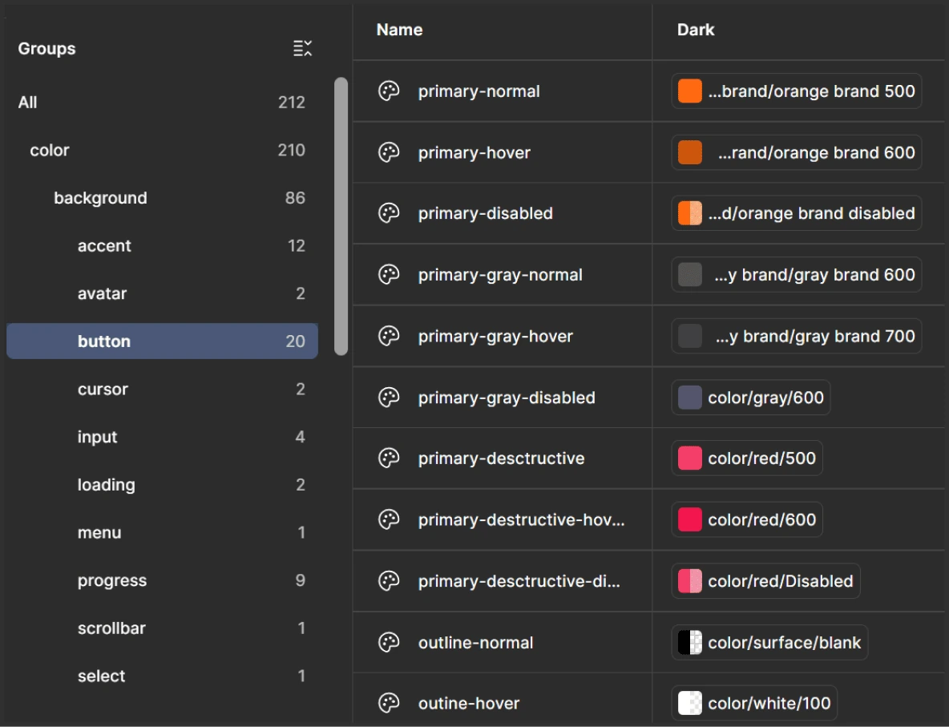Select the palette icon for primary-desctructive
The height and width of the screenshot is (727, 949).
tap(389, 458)
